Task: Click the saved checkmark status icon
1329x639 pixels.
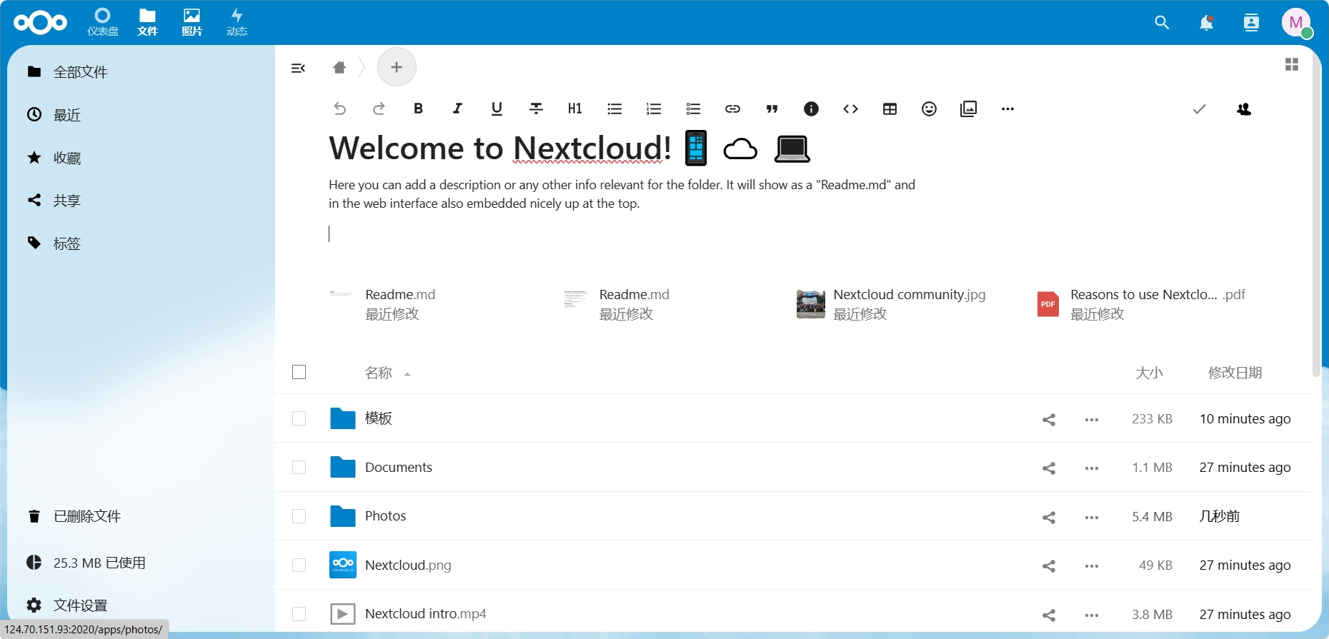Action: coord(1199,109)
